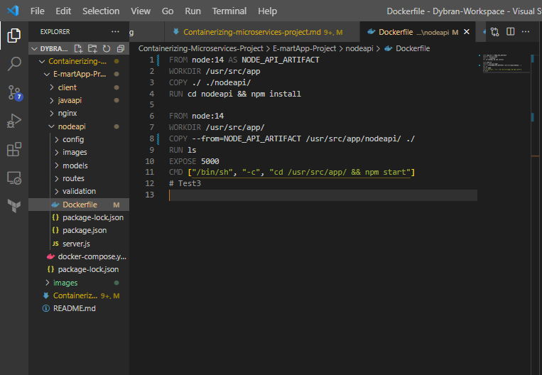Screen dimensions: 542x375
Task: Open server.js in the file tree
Action: click(76, 244)
